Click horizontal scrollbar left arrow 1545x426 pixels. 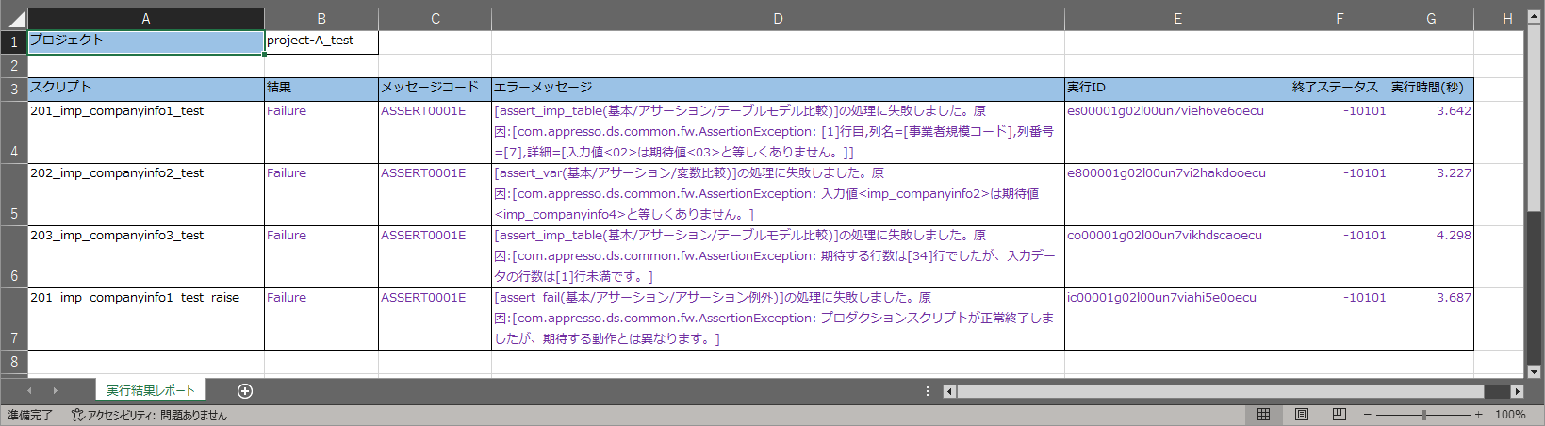pyautogui.click(x=949, y=391)
